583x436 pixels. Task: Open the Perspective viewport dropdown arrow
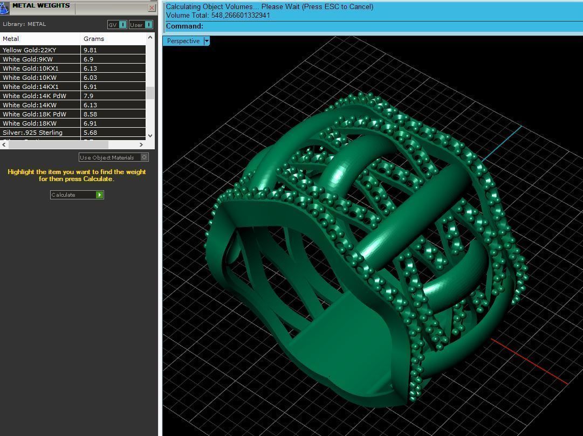[207, 41]
